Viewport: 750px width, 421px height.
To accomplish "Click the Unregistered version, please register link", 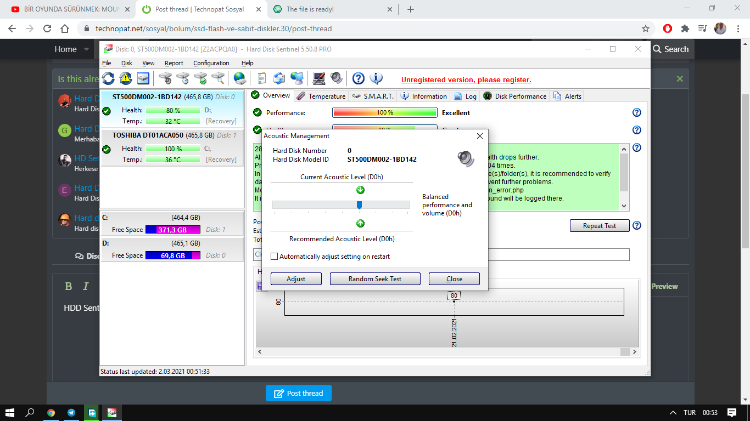I will click(x=466, y=79).
